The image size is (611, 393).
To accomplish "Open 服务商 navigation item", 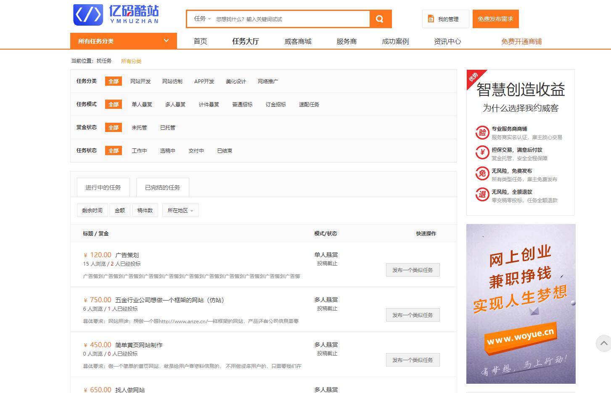I will pyautogui.click(x=346, y=41).
